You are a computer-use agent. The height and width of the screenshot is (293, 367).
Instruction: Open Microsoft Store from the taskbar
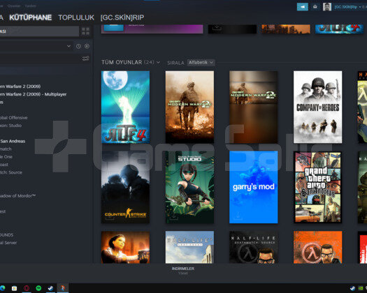point(14,288)
